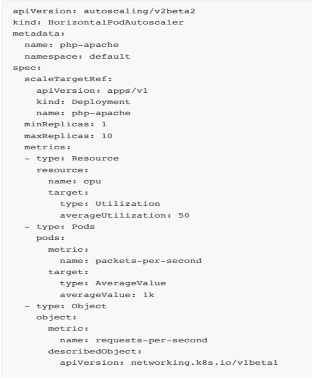The height and width of the screenshot is (379, 312).
Task: Click the metadata key
Action: coord(33,34)
